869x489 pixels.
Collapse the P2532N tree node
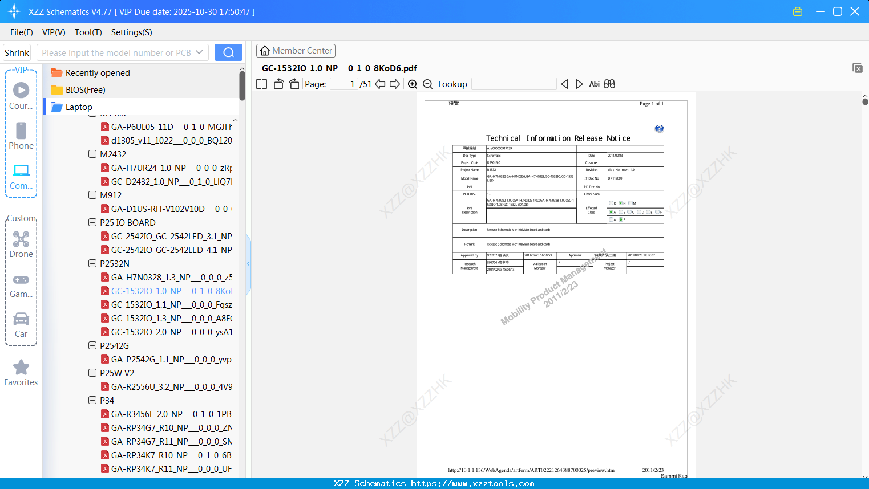pos(92,263)
